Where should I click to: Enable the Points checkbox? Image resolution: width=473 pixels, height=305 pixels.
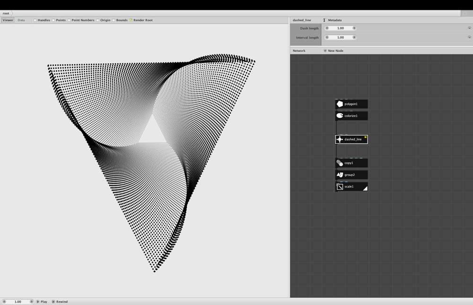coord(53,20)
